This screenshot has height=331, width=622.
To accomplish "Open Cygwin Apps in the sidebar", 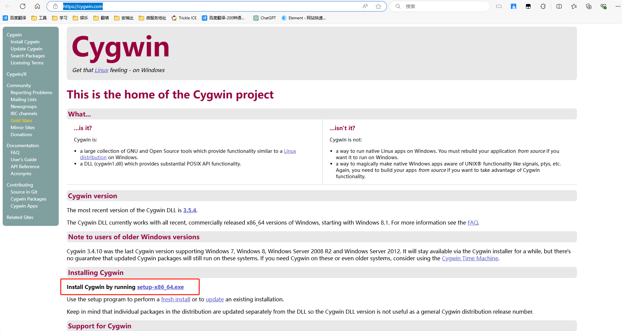I will (24, 206).
